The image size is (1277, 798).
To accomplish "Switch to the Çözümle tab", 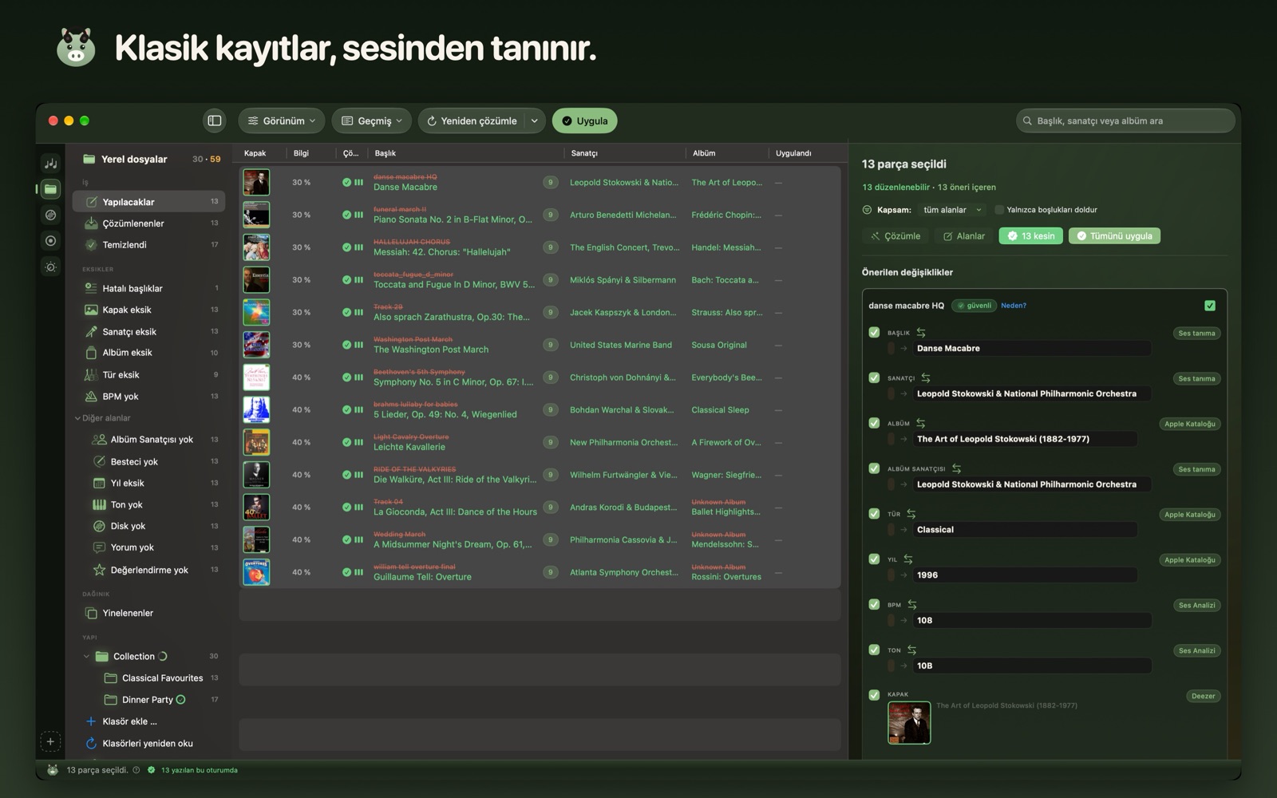I will (895, 236).
